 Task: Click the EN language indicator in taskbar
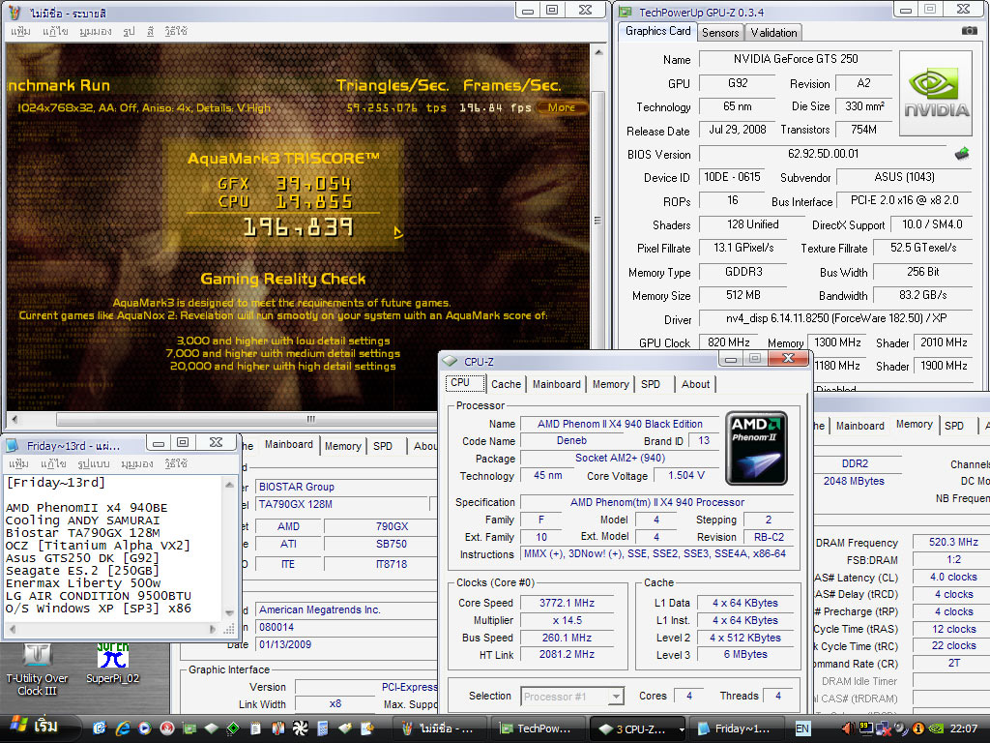tap(802, 728)
